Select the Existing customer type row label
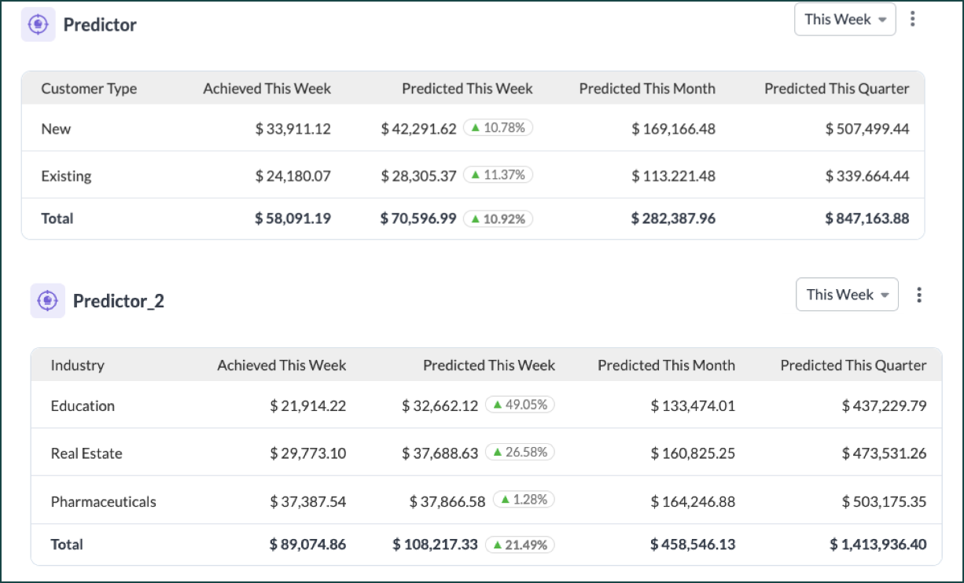Viewport: 964px width, 583px height. [x=66, y=176]
